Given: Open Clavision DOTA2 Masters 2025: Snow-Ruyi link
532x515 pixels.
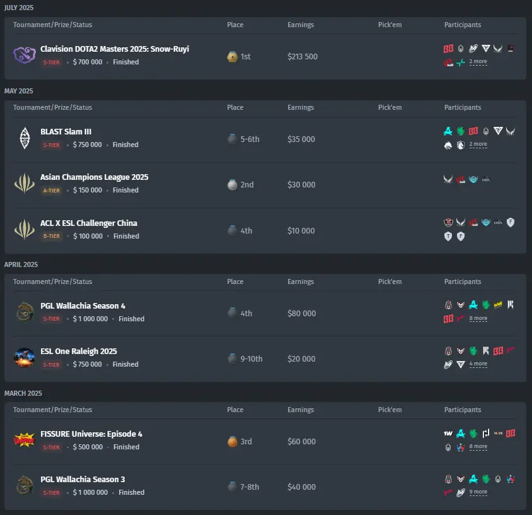Looking at the screenshot, I should coord(114,49).
